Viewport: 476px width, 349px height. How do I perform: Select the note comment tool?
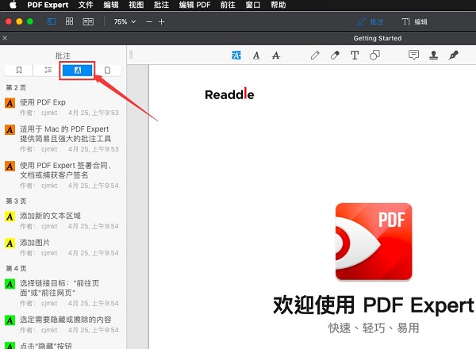tap(413, 55)
